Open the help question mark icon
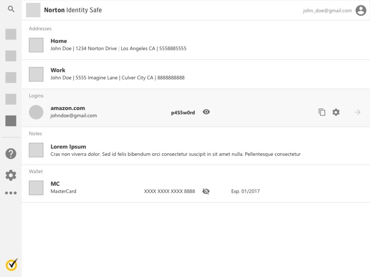This screenshot has width=370, height=277. pyautogui.click(x=11, y=154)
